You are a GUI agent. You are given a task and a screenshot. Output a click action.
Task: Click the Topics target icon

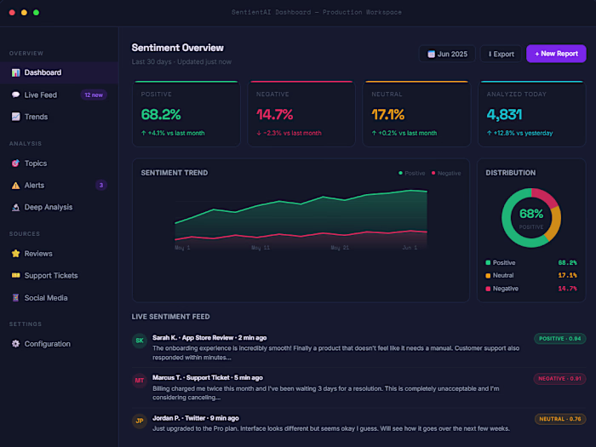(x=15, y=163)
